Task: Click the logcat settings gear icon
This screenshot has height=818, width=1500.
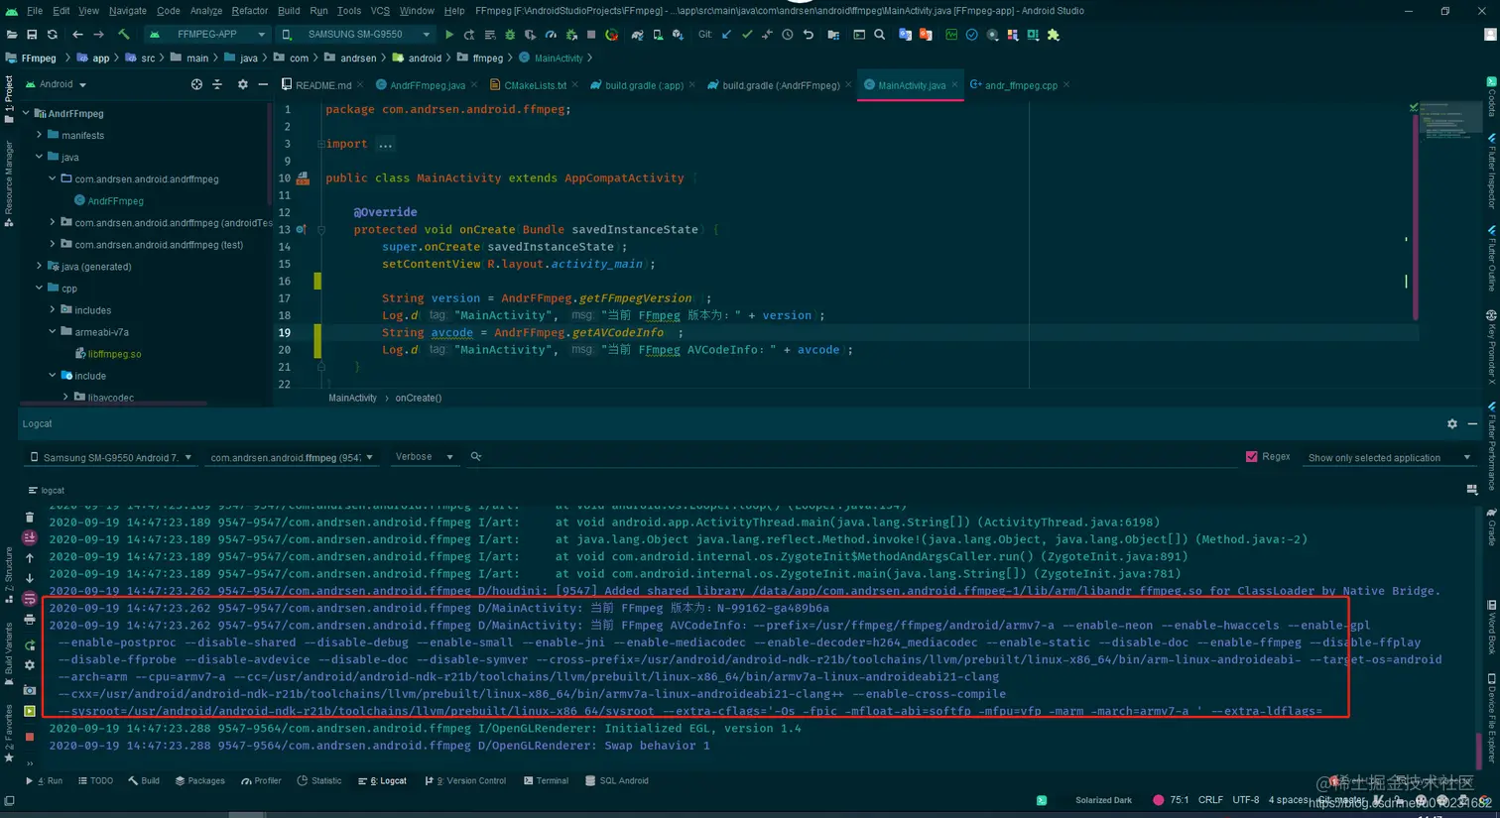Action: click(30, 665)
